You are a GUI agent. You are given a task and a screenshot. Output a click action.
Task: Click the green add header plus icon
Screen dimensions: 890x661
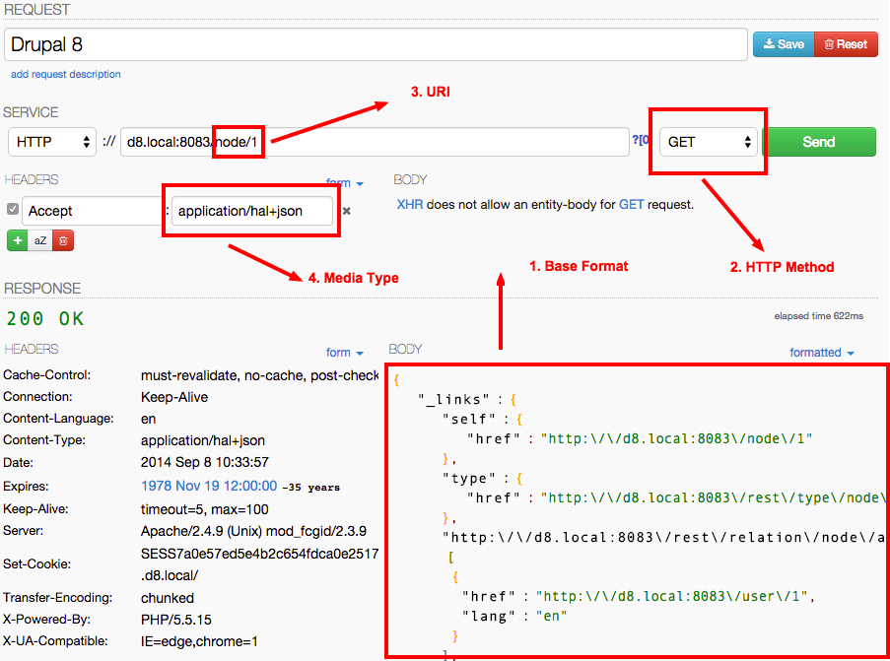point(18,240)
